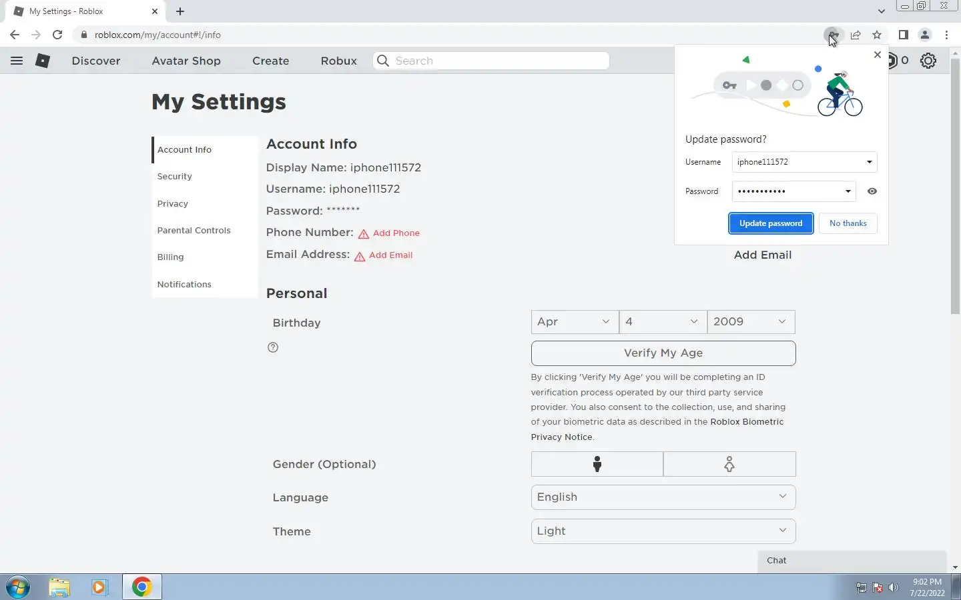Open the Language dropdown set to English
Screen dimensions: 961x600
click(x=663, y=497)
